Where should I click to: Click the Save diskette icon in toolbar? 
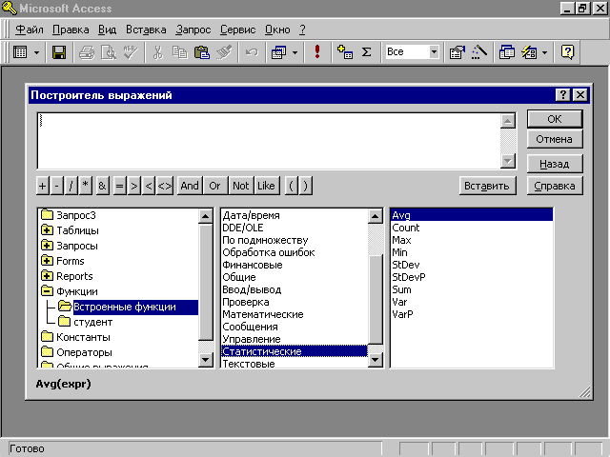(59, 52)
